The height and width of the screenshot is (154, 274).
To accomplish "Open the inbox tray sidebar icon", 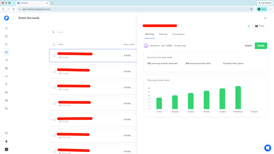I will (x=6, y=100).
